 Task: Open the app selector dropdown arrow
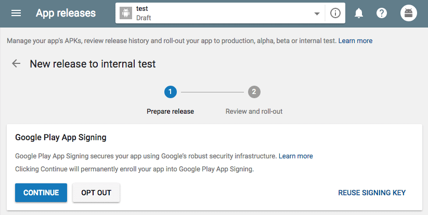[x=317, y=14]
